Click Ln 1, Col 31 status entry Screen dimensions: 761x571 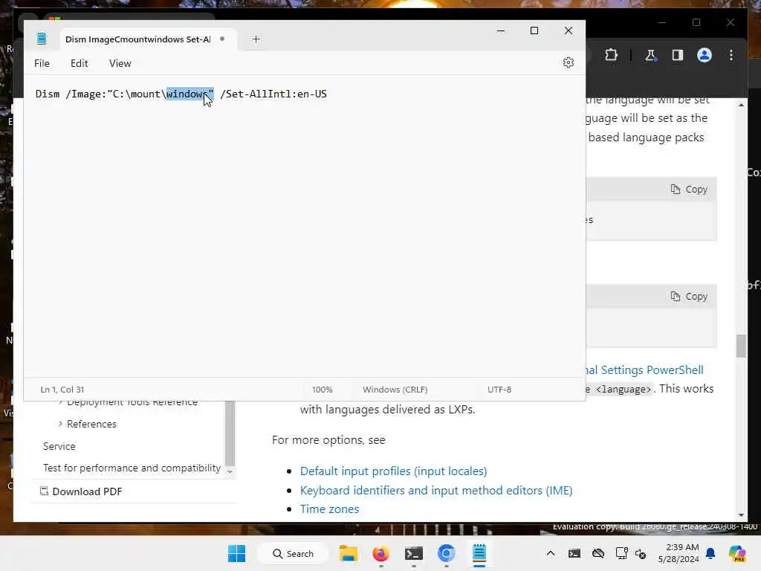coord(62,390)
